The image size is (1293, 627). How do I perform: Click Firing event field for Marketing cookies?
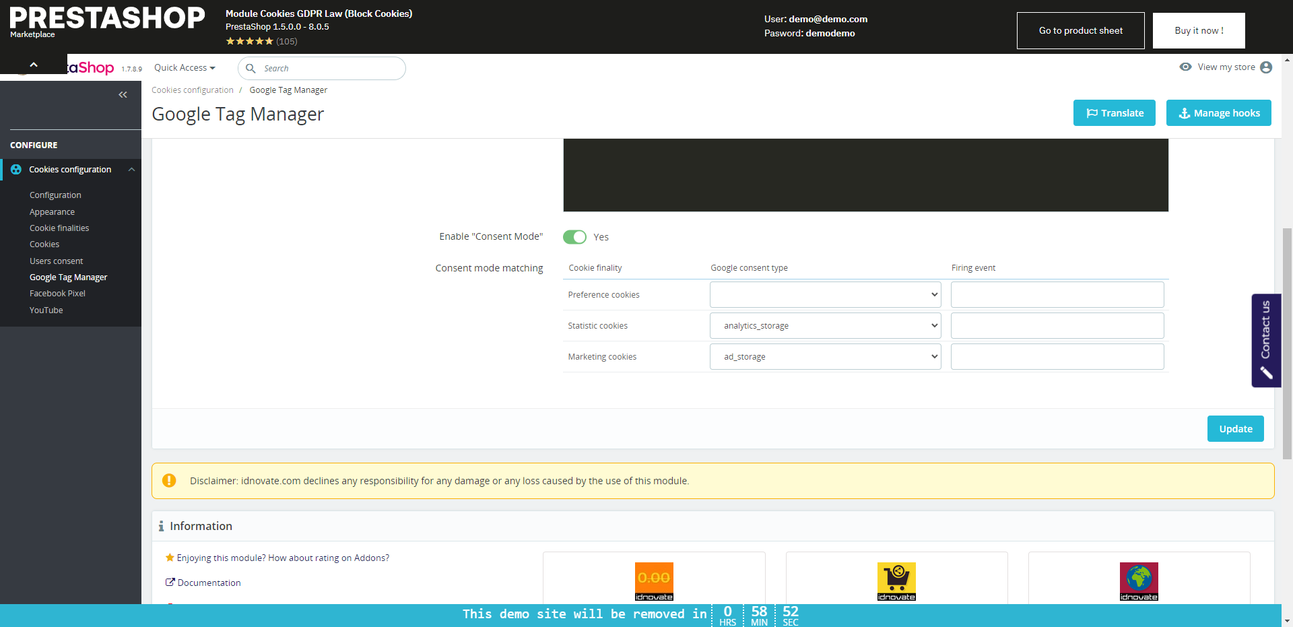click(1057, 357)
